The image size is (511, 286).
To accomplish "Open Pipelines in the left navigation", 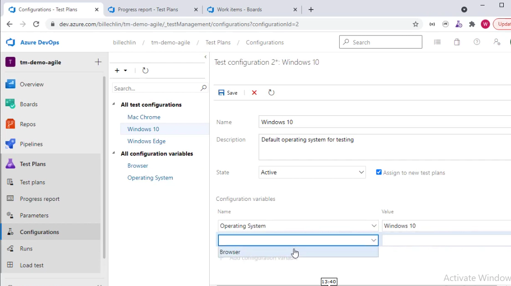I will 31,144.
